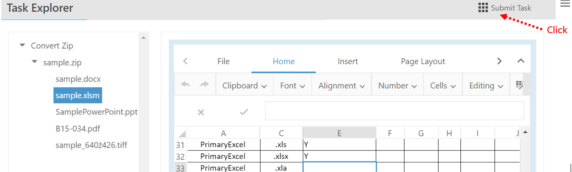Switch to the Insert ribbon tab
The image size is (572, 172).
(x=348, y=61)
